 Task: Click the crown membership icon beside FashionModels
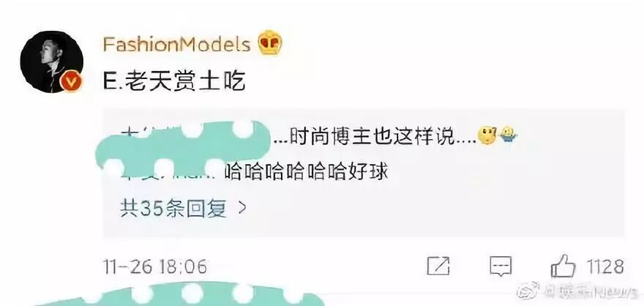click(x=270, y=42)
